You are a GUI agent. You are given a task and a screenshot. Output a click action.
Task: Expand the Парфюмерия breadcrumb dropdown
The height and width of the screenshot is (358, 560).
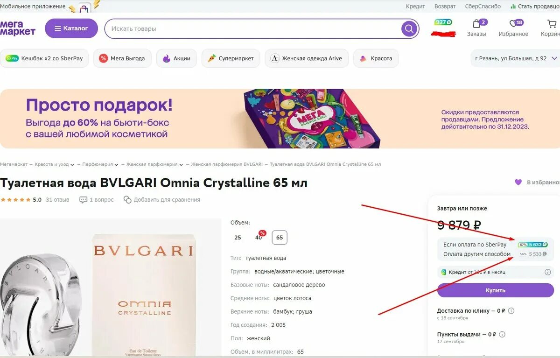point(116,165)
